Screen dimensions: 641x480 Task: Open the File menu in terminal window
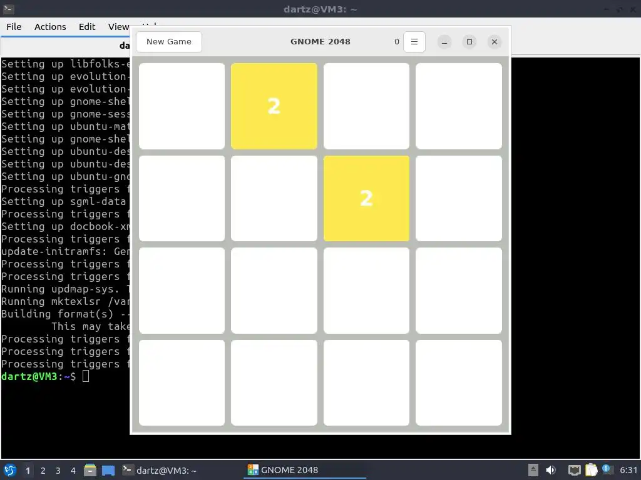coord(14,27)
